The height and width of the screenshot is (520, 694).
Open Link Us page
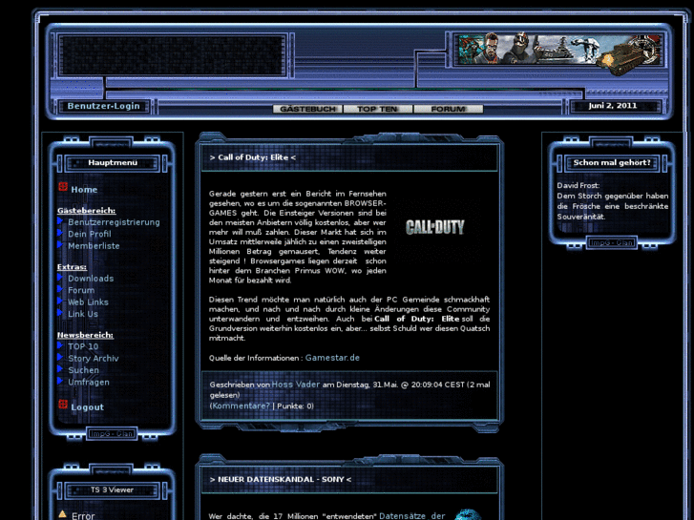pyautogui.click(x=83, y=314)
